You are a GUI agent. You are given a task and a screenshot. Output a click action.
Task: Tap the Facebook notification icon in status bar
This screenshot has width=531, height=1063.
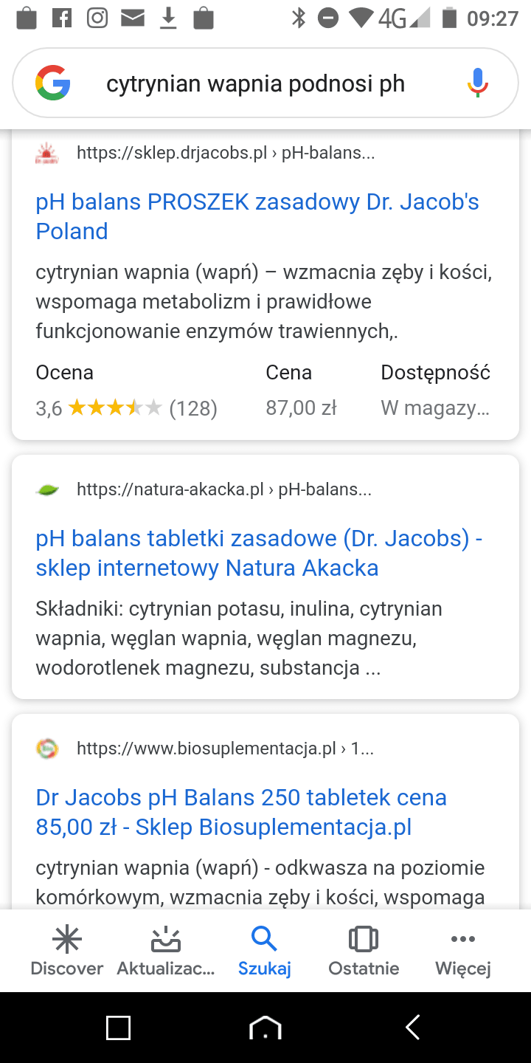point(62,18)
